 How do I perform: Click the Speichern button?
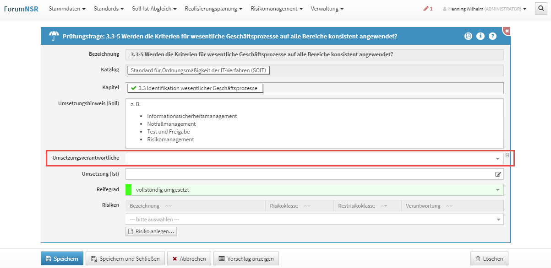(62, 258)
